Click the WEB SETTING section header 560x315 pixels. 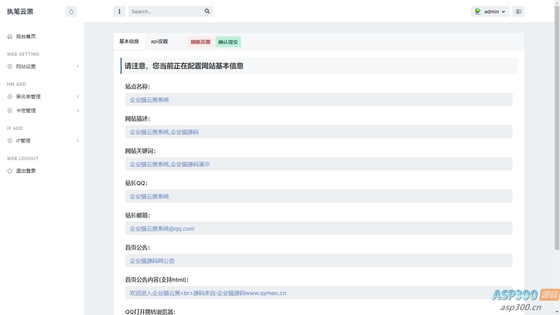pyautogui.click(x=23, y=54)
